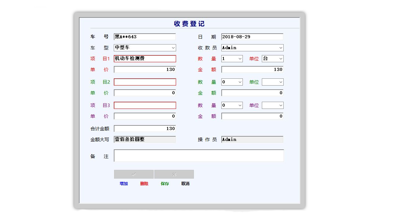Click the empty 项目2 input field
This screenshot has width=399, height=224.
(145, 82)
